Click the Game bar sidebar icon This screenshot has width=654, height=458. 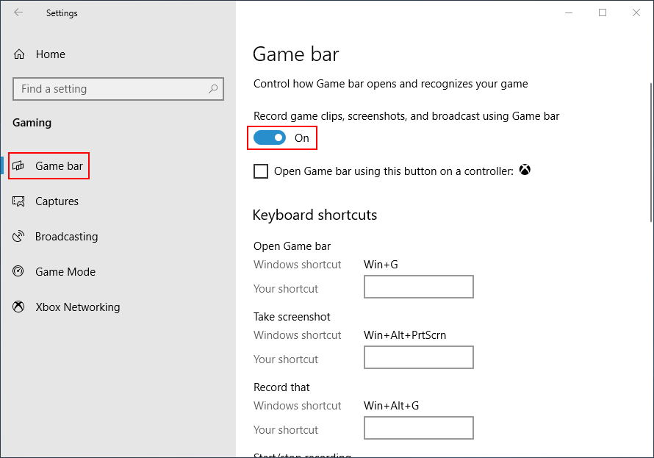[x=18, y=166]
